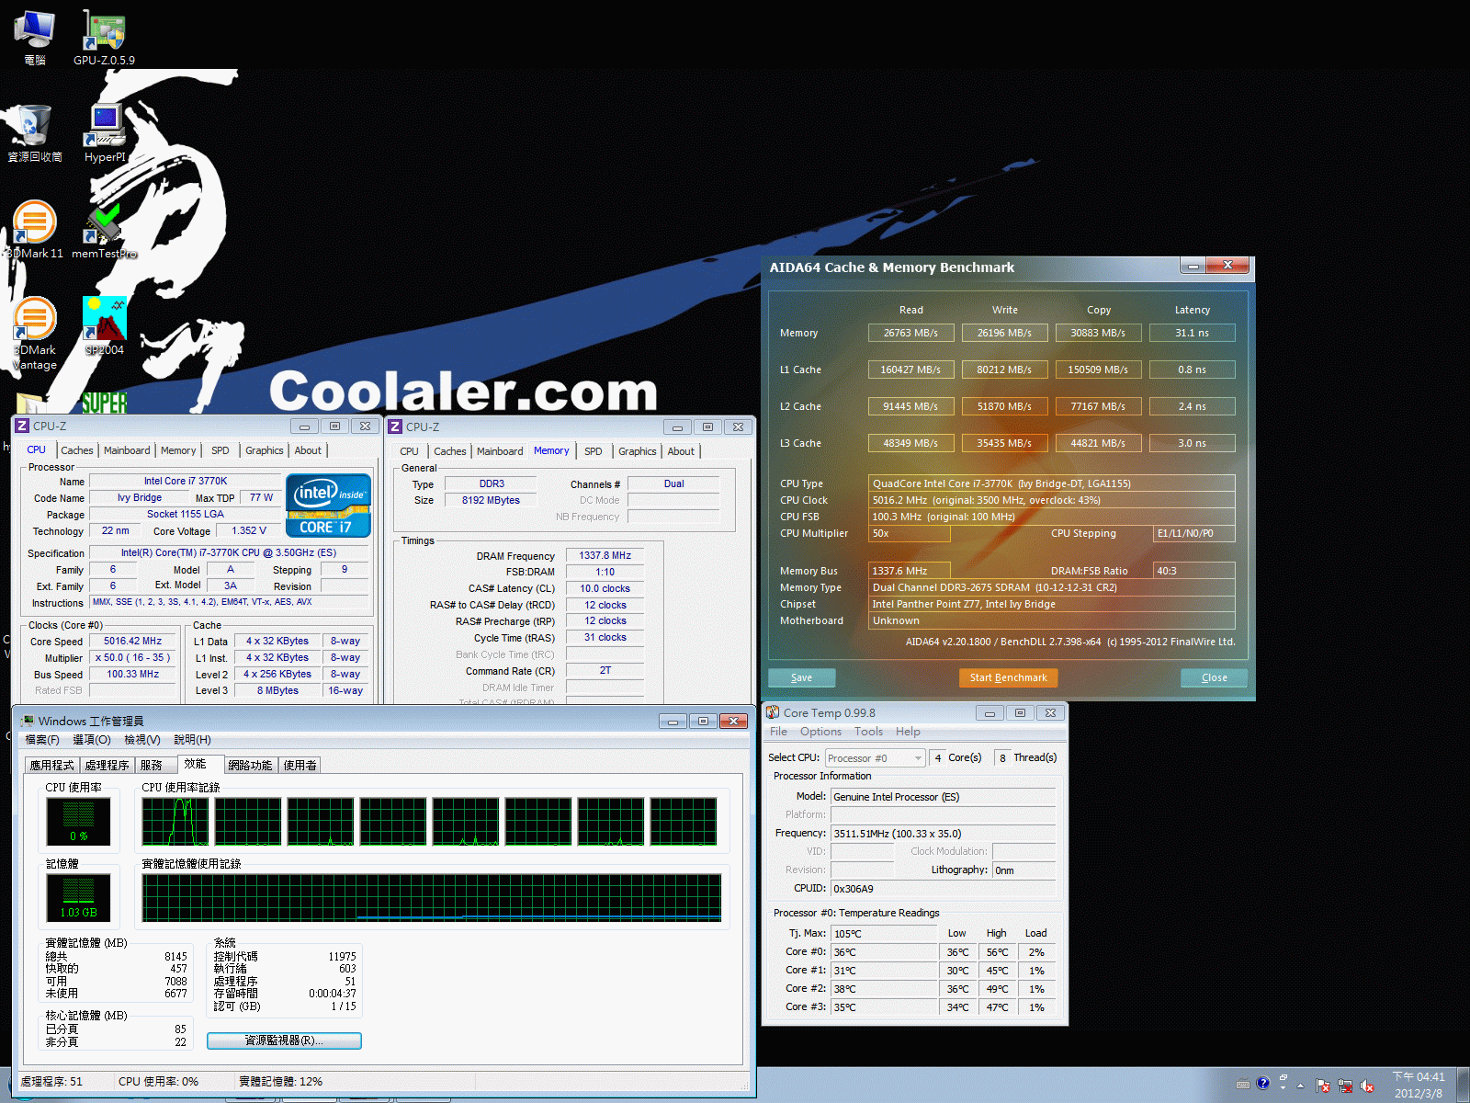
Task: Switch to Caches tab in left CPU-Z window
Action: [x=77, y=450]
